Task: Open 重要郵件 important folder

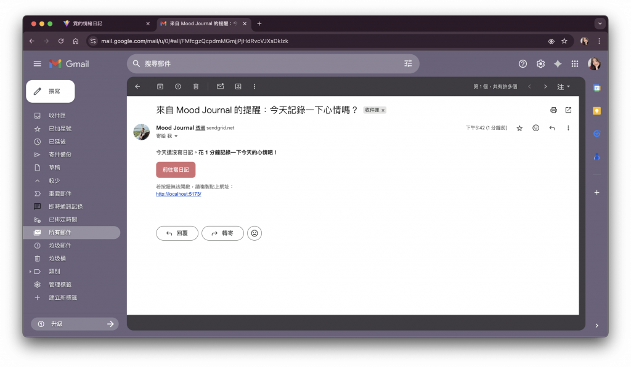Action: [60, 193]
